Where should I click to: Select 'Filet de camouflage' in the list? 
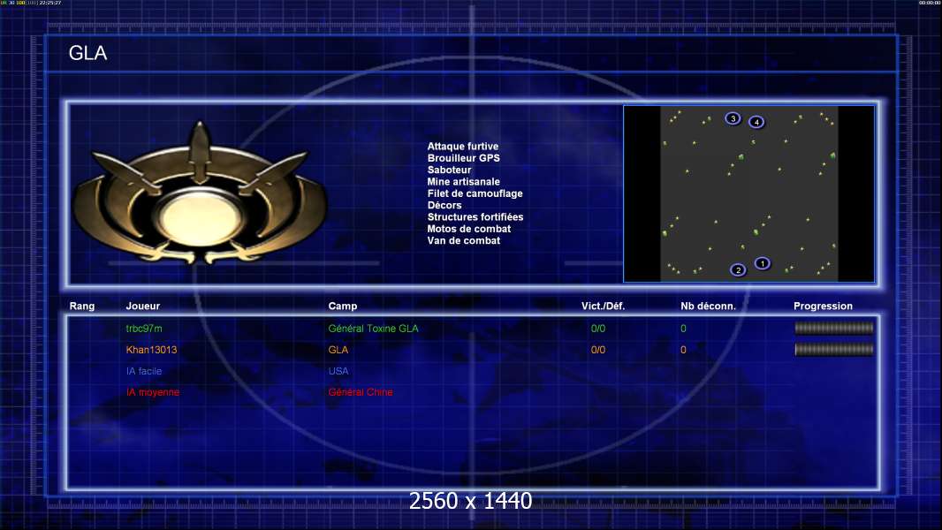click(475, 193)
